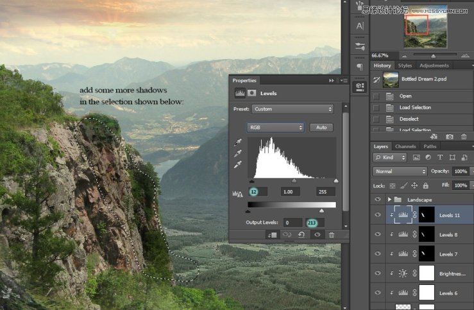The width and height of the screenshot is (474, 310).
Task: Open the Preset dropdown showing Custom
Action: 292,109
